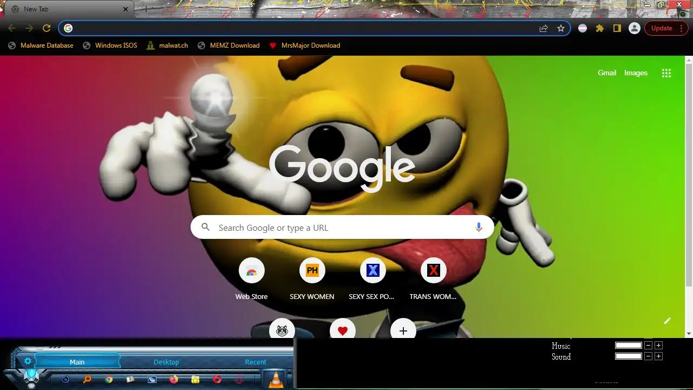Bookmark this tab with the star icon

[x=561, y=28]
